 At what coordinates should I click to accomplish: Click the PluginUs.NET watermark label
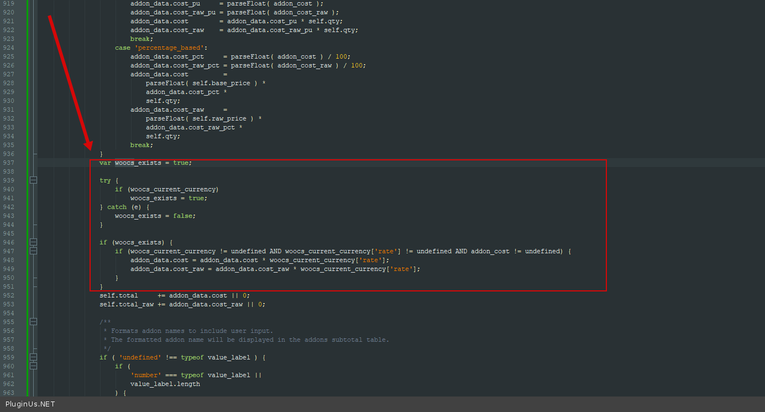[30, 404]
